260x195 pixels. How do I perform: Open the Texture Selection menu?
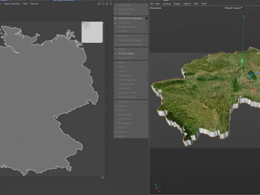12,4
